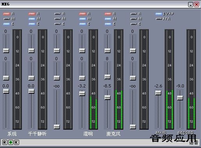Toggle the E button on 混响 channel

point(83,24)
